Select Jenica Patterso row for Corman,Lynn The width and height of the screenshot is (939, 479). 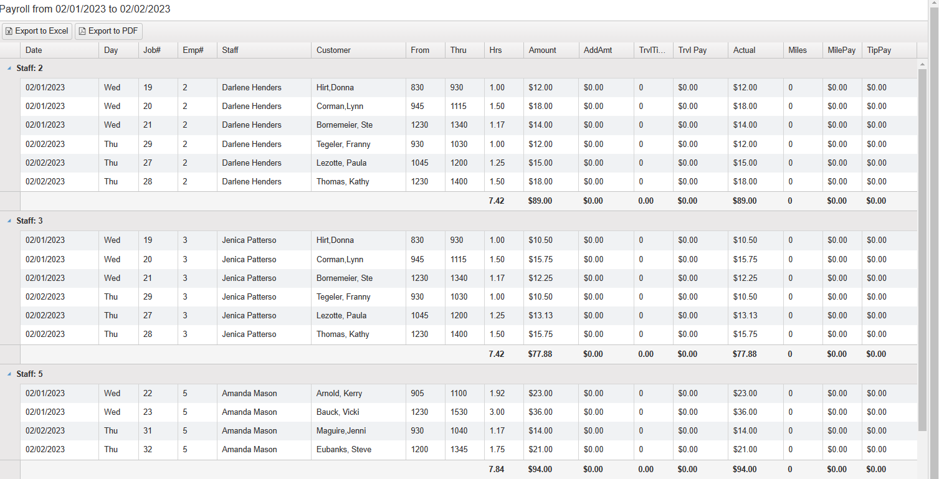(x=469, y=260)
